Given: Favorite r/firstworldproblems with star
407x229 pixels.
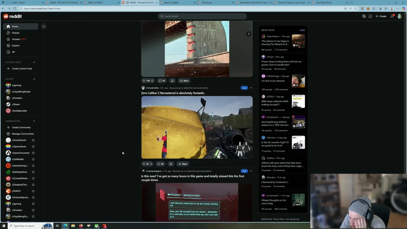Looking at the screenshot, I should click(33, 197).
